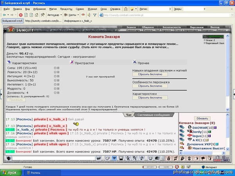Open the Магия menu
The image size is (235, 176).
(53, 9)
